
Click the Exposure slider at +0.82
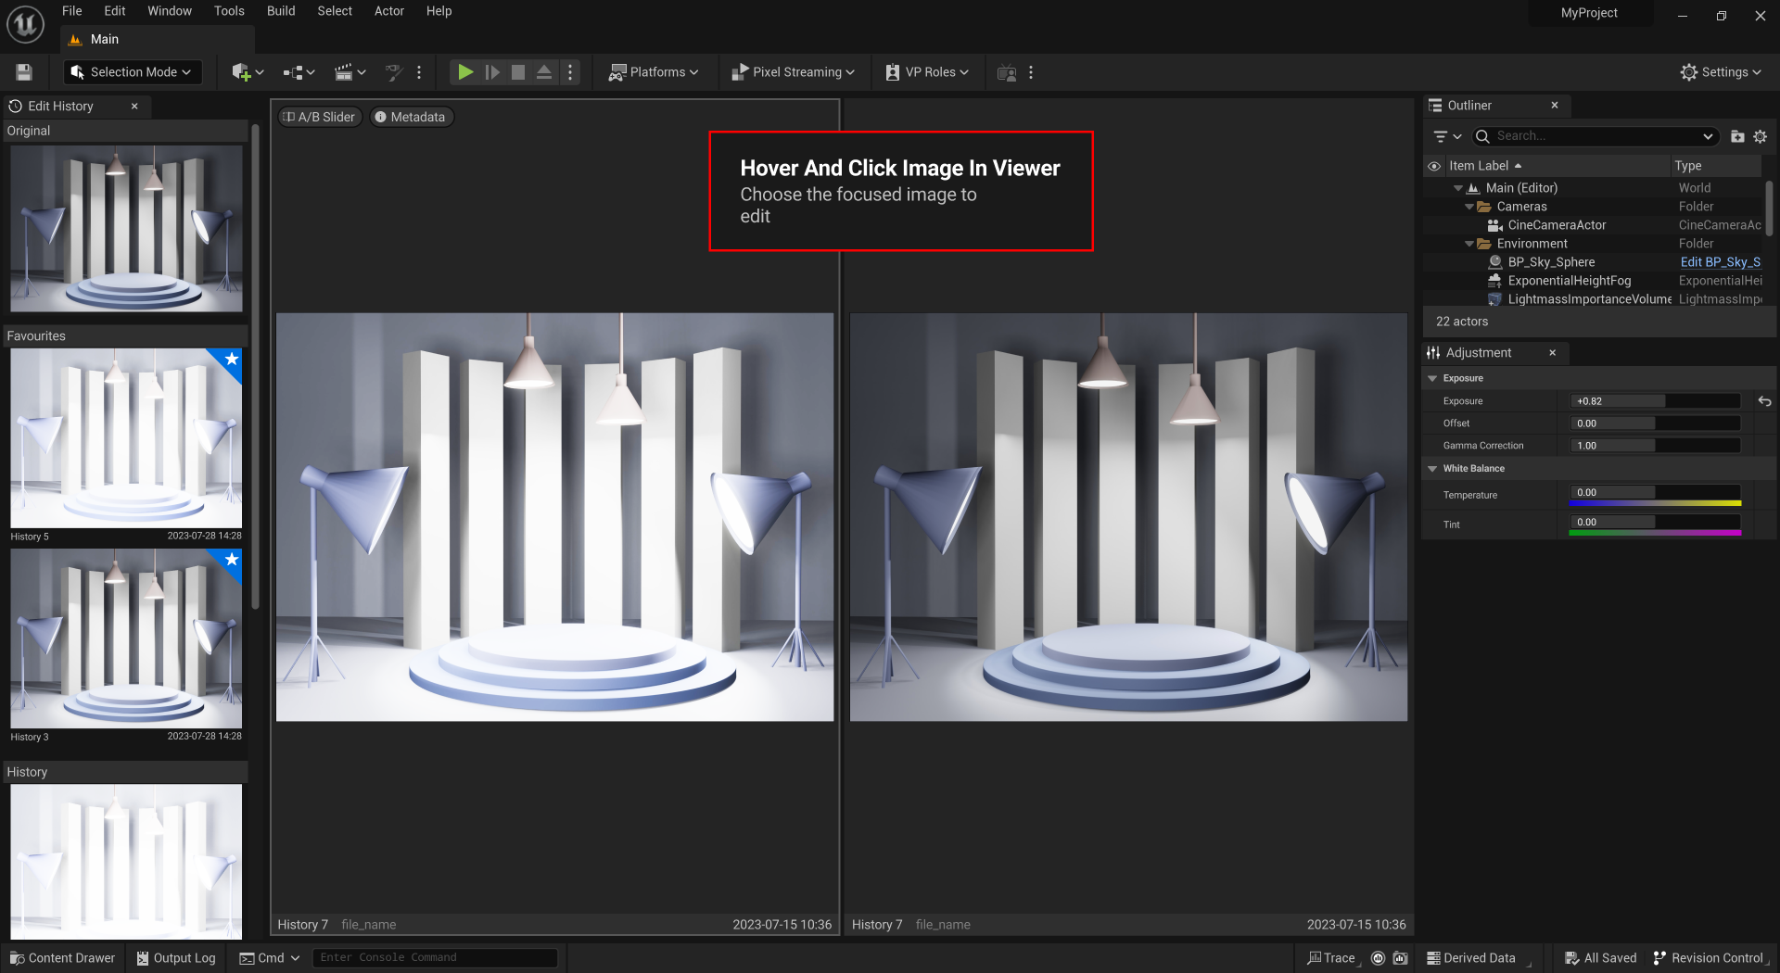click(x=1655, y=401)
